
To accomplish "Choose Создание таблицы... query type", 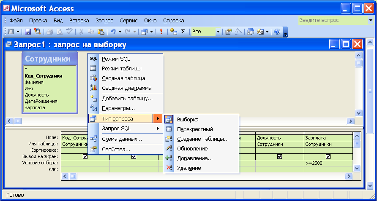I will click(x=201, y=139).
